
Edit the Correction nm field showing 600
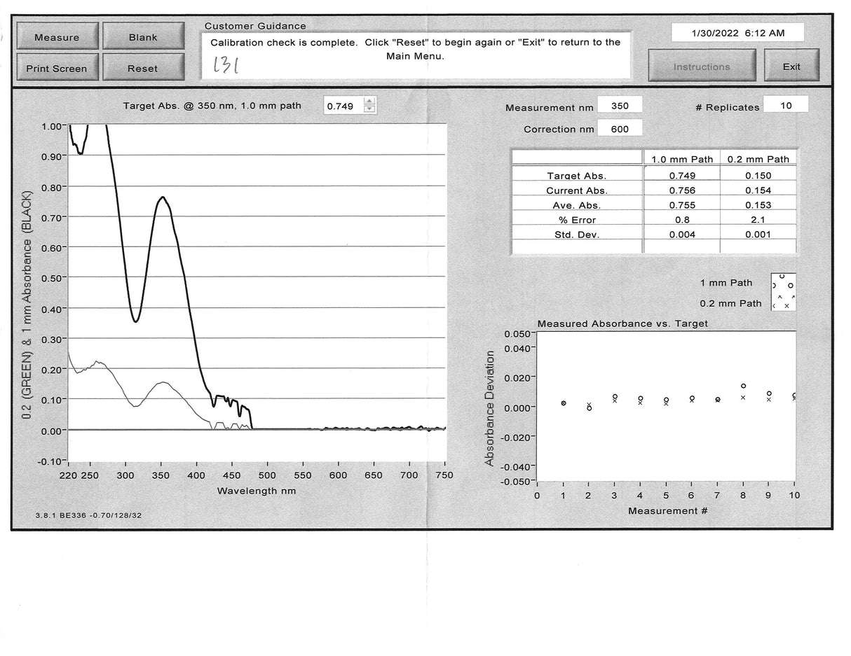pos(620,128)
